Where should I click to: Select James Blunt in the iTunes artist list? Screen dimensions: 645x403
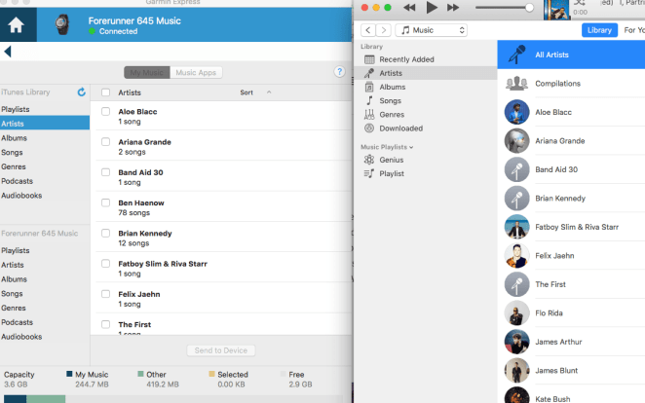pyautogui.click(x=571, y=371)
